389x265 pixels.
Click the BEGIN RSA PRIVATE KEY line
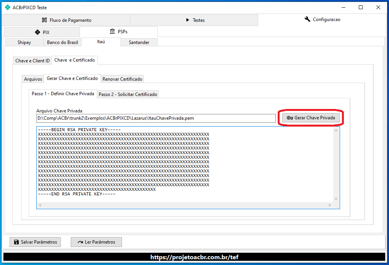80,130
